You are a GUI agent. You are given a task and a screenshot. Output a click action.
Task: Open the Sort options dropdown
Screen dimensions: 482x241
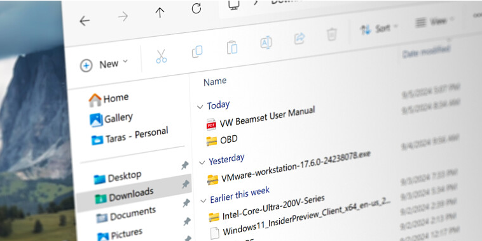point(379,29)
